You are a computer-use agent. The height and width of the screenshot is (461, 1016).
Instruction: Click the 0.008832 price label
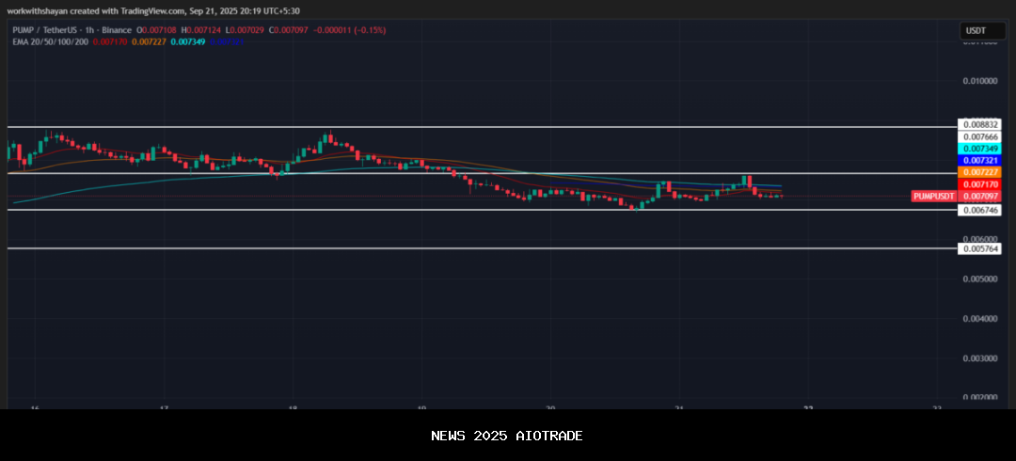pyautogui.click(x=980, y=124)
